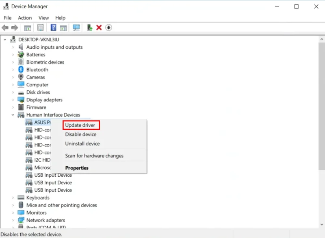The height and width of the screenshot is (238, 325).
Task: Expand the Network adapters category
Action: (13, 220)
